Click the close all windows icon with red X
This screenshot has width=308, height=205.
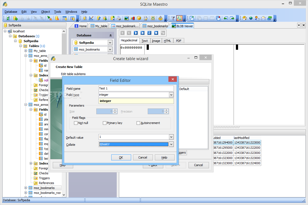tap(218, 18)
